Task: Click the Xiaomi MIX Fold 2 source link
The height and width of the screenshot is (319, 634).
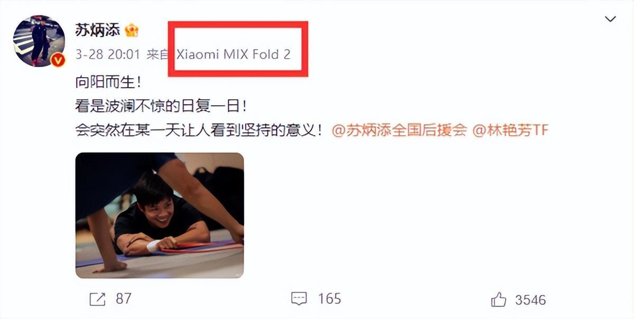Action: [234, 54]
